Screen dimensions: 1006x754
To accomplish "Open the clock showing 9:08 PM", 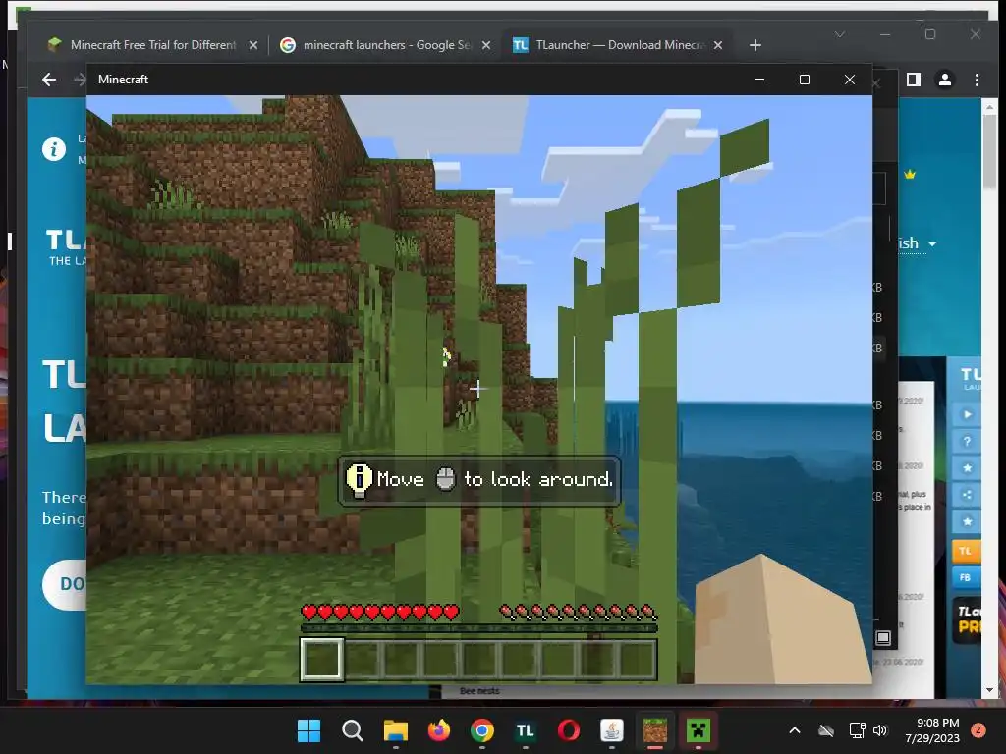I will coord(931,730).
